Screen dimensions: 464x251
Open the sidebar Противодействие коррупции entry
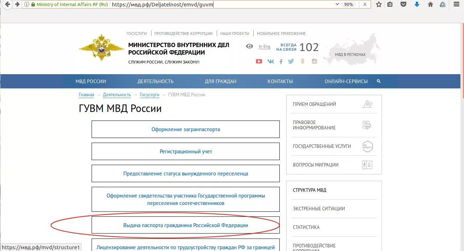(314, 247)
